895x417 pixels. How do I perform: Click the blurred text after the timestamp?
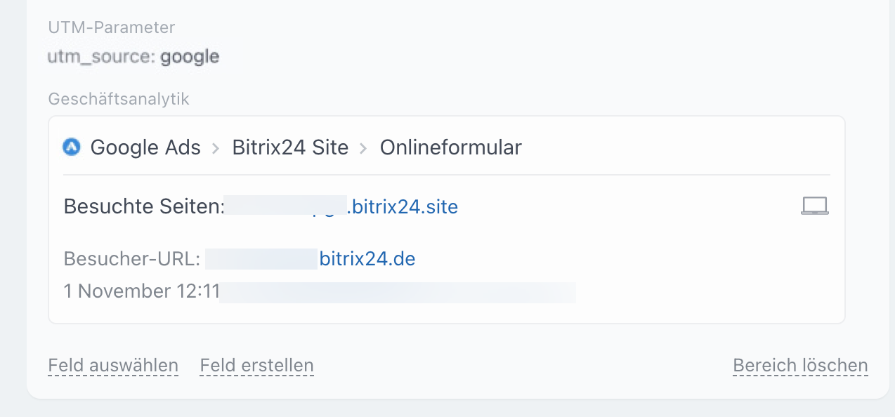point(398,292)
